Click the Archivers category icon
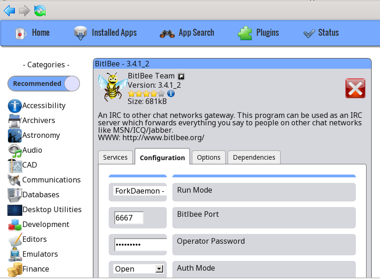The image size is (380, 279). [15, 121]
